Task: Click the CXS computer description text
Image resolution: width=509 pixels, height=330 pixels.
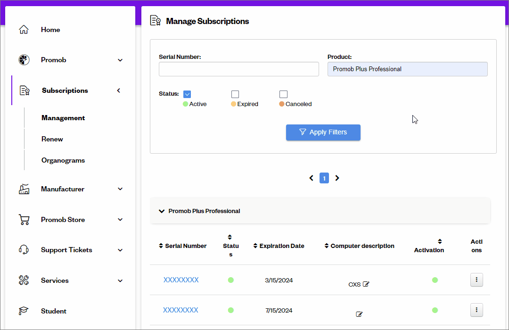Action: click(354, 285)
